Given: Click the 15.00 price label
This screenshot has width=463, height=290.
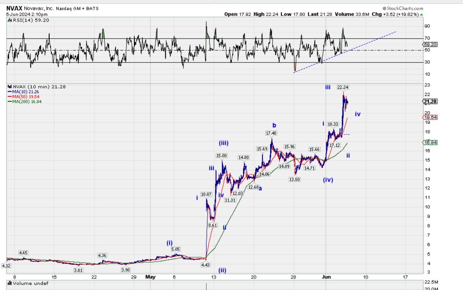Looking at the screenshot, I should click(x=222, y=156).
